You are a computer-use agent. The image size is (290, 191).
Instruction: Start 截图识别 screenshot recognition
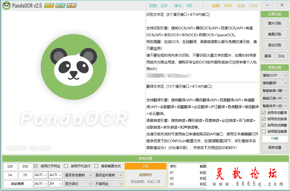point(274,34)
